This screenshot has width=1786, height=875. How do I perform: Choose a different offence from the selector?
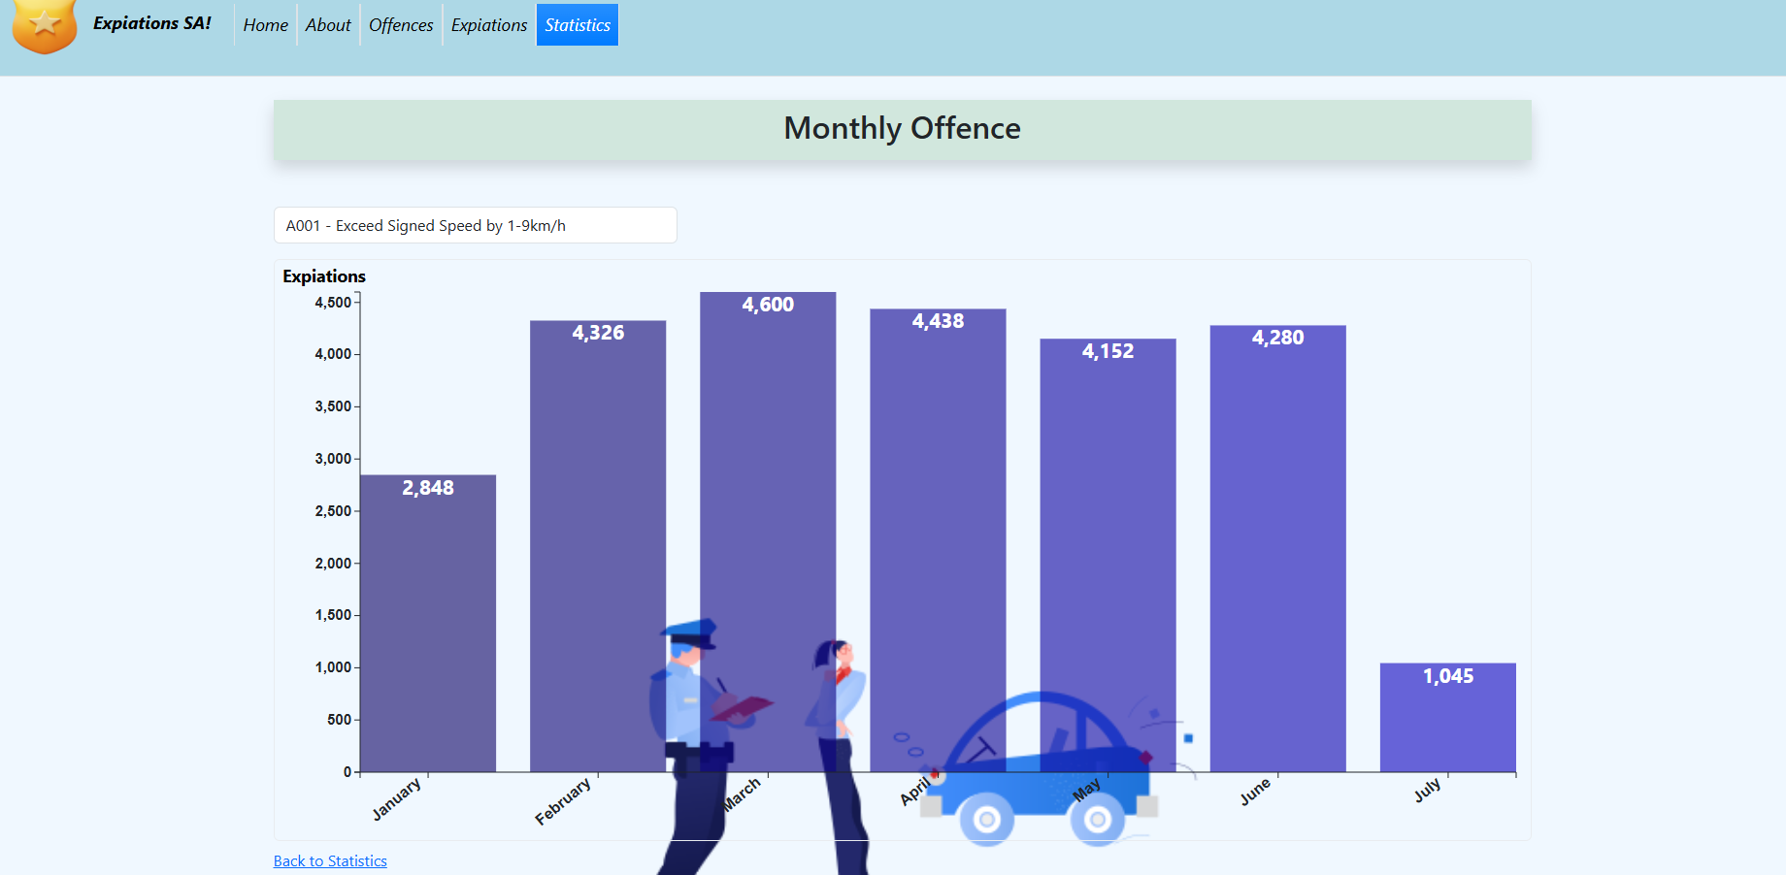tap(476, 224)
